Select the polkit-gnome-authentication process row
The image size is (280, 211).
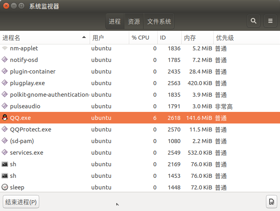[140, 95]
